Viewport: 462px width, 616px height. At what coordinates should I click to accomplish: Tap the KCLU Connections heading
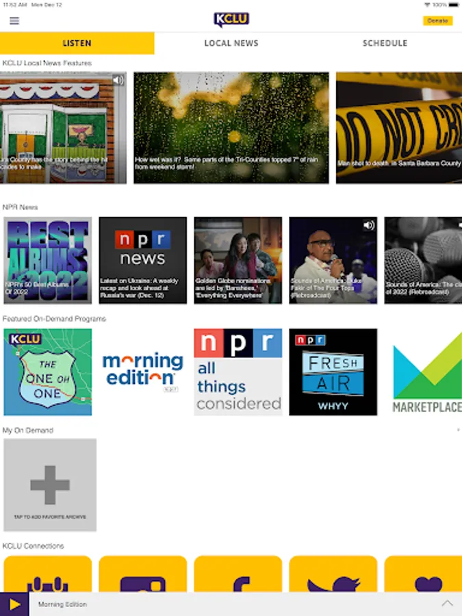click(x=33, y=546)
